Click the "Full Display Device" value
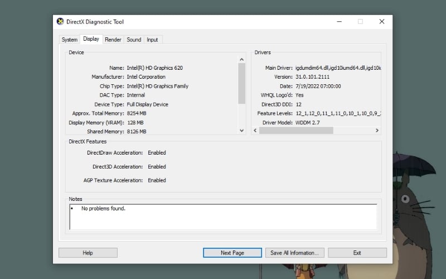 [147, 104]
